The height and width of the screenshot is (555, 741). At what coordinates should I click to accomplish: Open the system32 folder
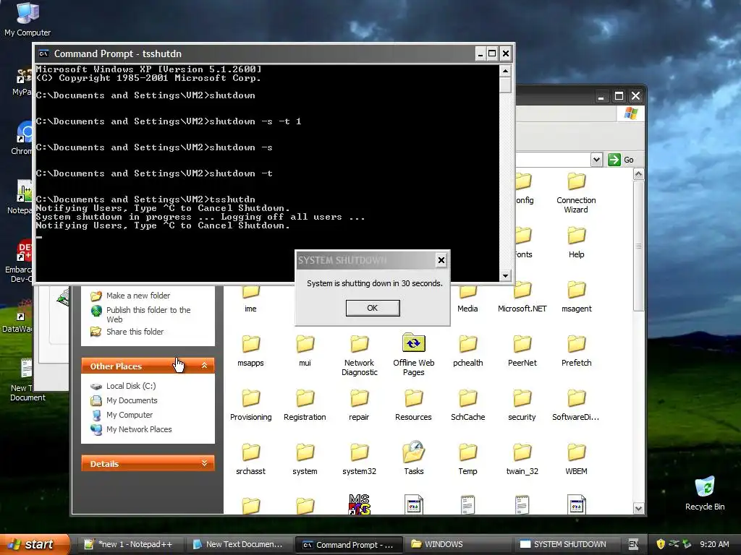click(x=359, y=459)
